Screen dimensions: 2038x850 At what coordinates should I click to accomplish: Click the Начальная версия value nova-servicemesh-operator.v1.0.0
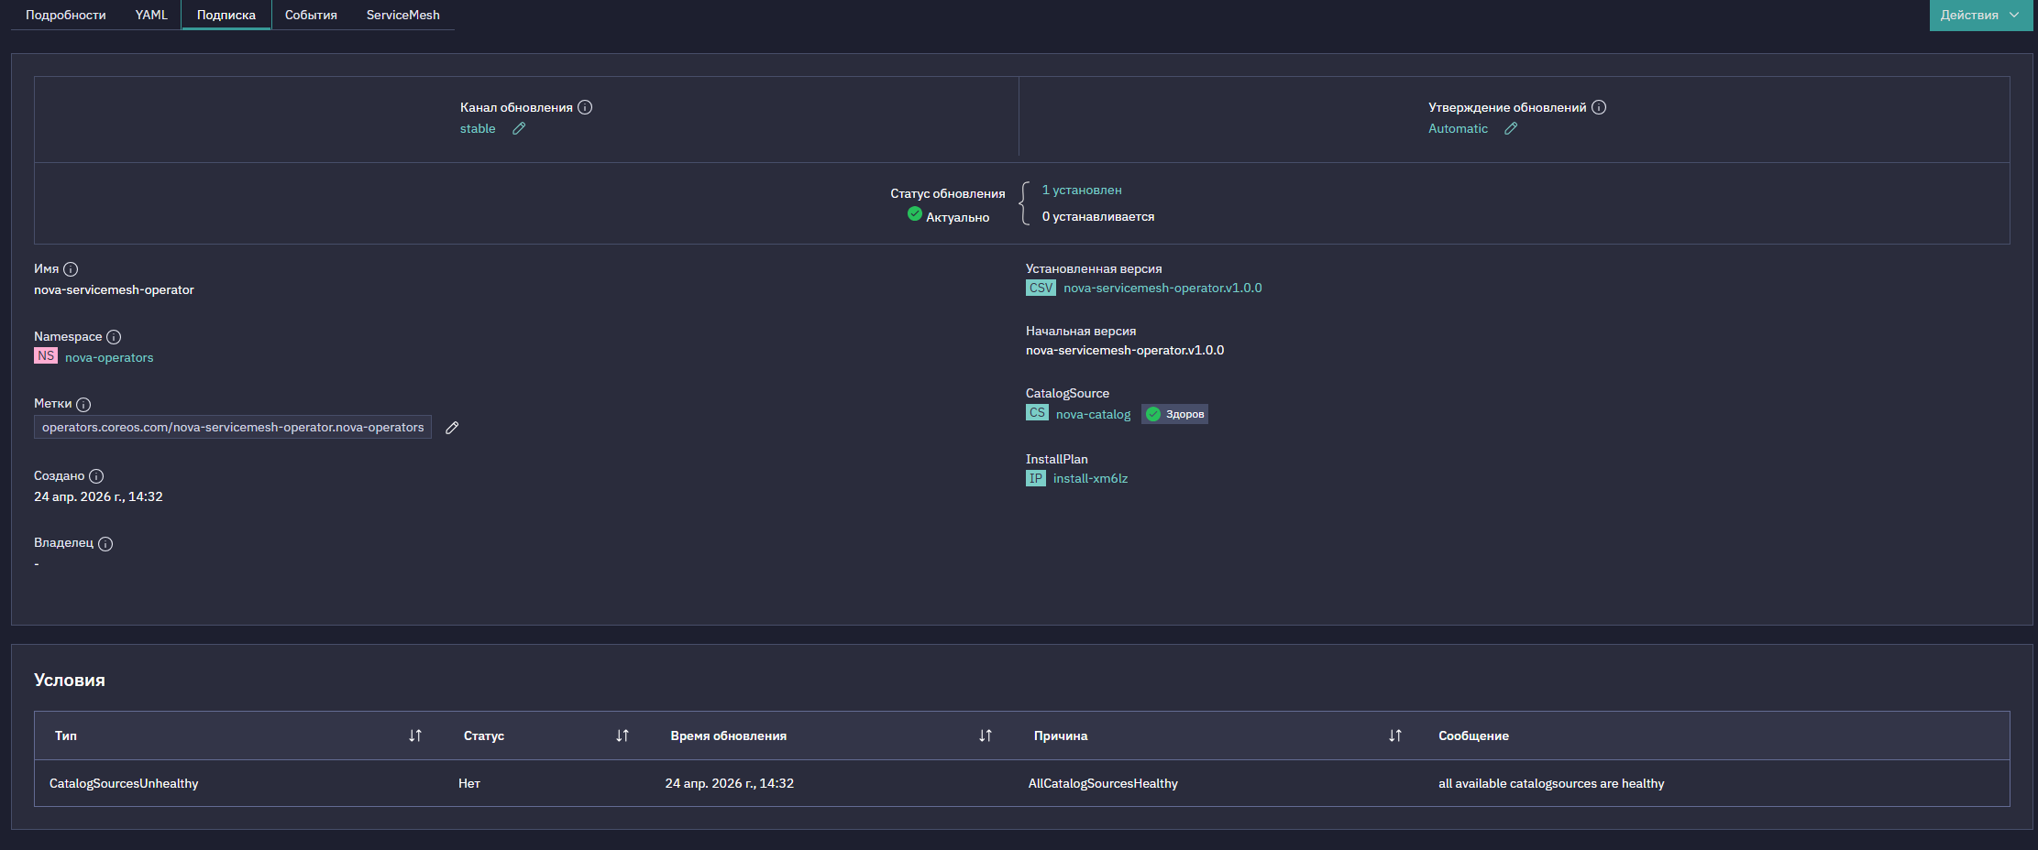click(x=1125, y=350)
